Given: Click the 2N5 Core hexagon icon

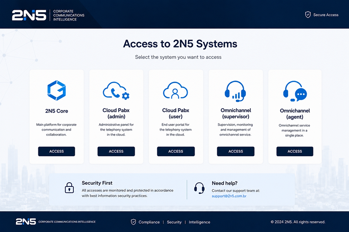Looking at the screenshot, I should [x=57, y=91].
